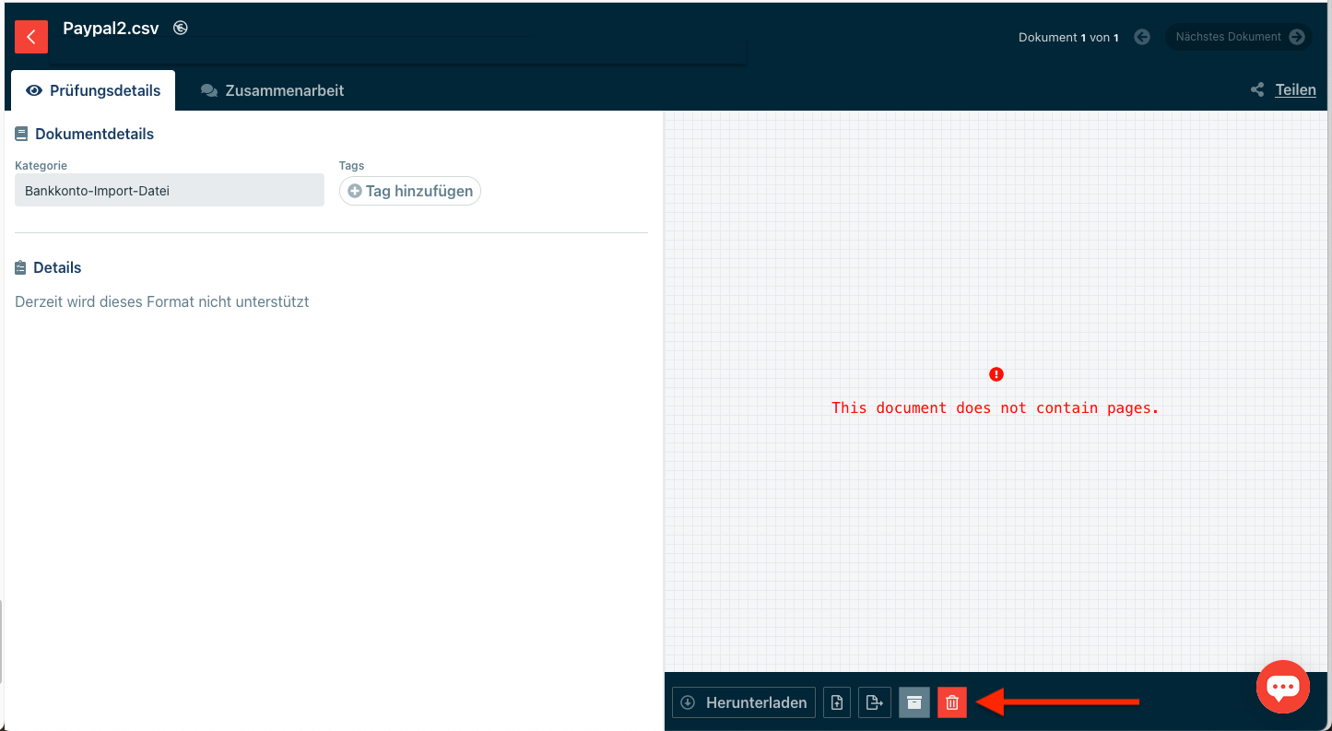The image size is (1332, 731).
Task: Click the export document icon
Action: 875,702
